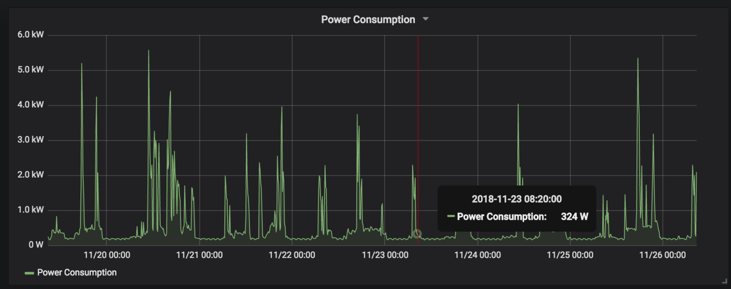731x289 pixels.
Task: Click the 11/26 00:00 x-axis tick label
Action: point(662,255)
